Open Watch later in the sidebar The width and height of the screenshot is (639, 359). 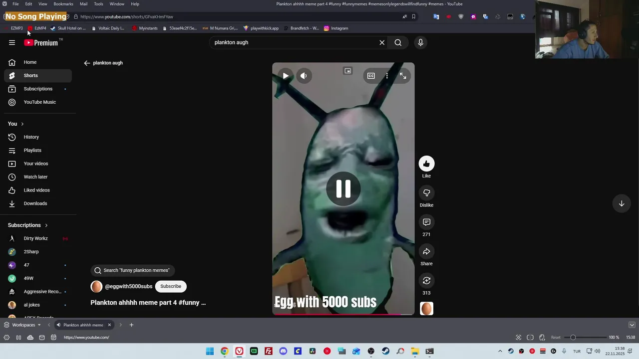point(38,177)
